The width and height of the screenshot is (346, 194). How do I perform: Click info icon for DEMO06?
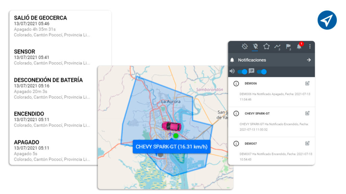tap(236, 84)
